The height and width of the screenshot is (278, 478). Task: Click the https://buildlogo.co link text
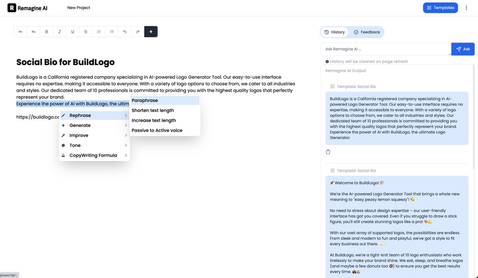[38, 117]
